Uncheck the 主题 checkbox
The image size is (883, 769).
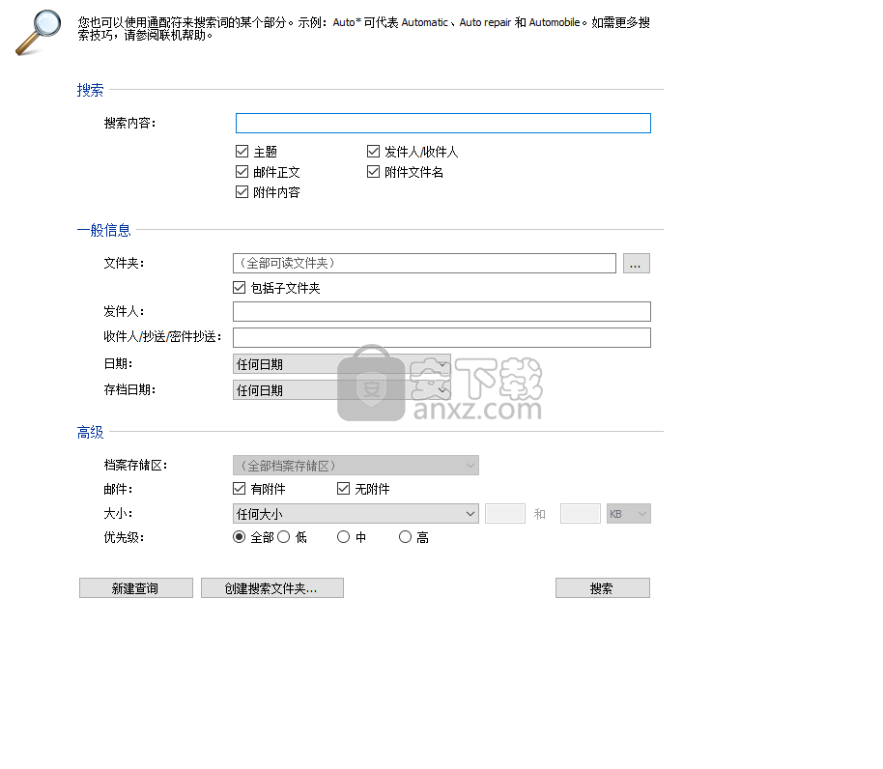(242, 152)
